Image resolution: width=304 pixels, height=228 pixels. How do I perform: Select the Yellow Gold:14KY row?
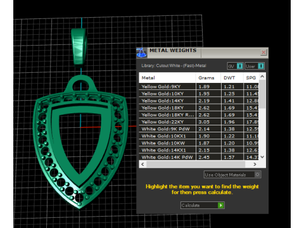[199, 101]
